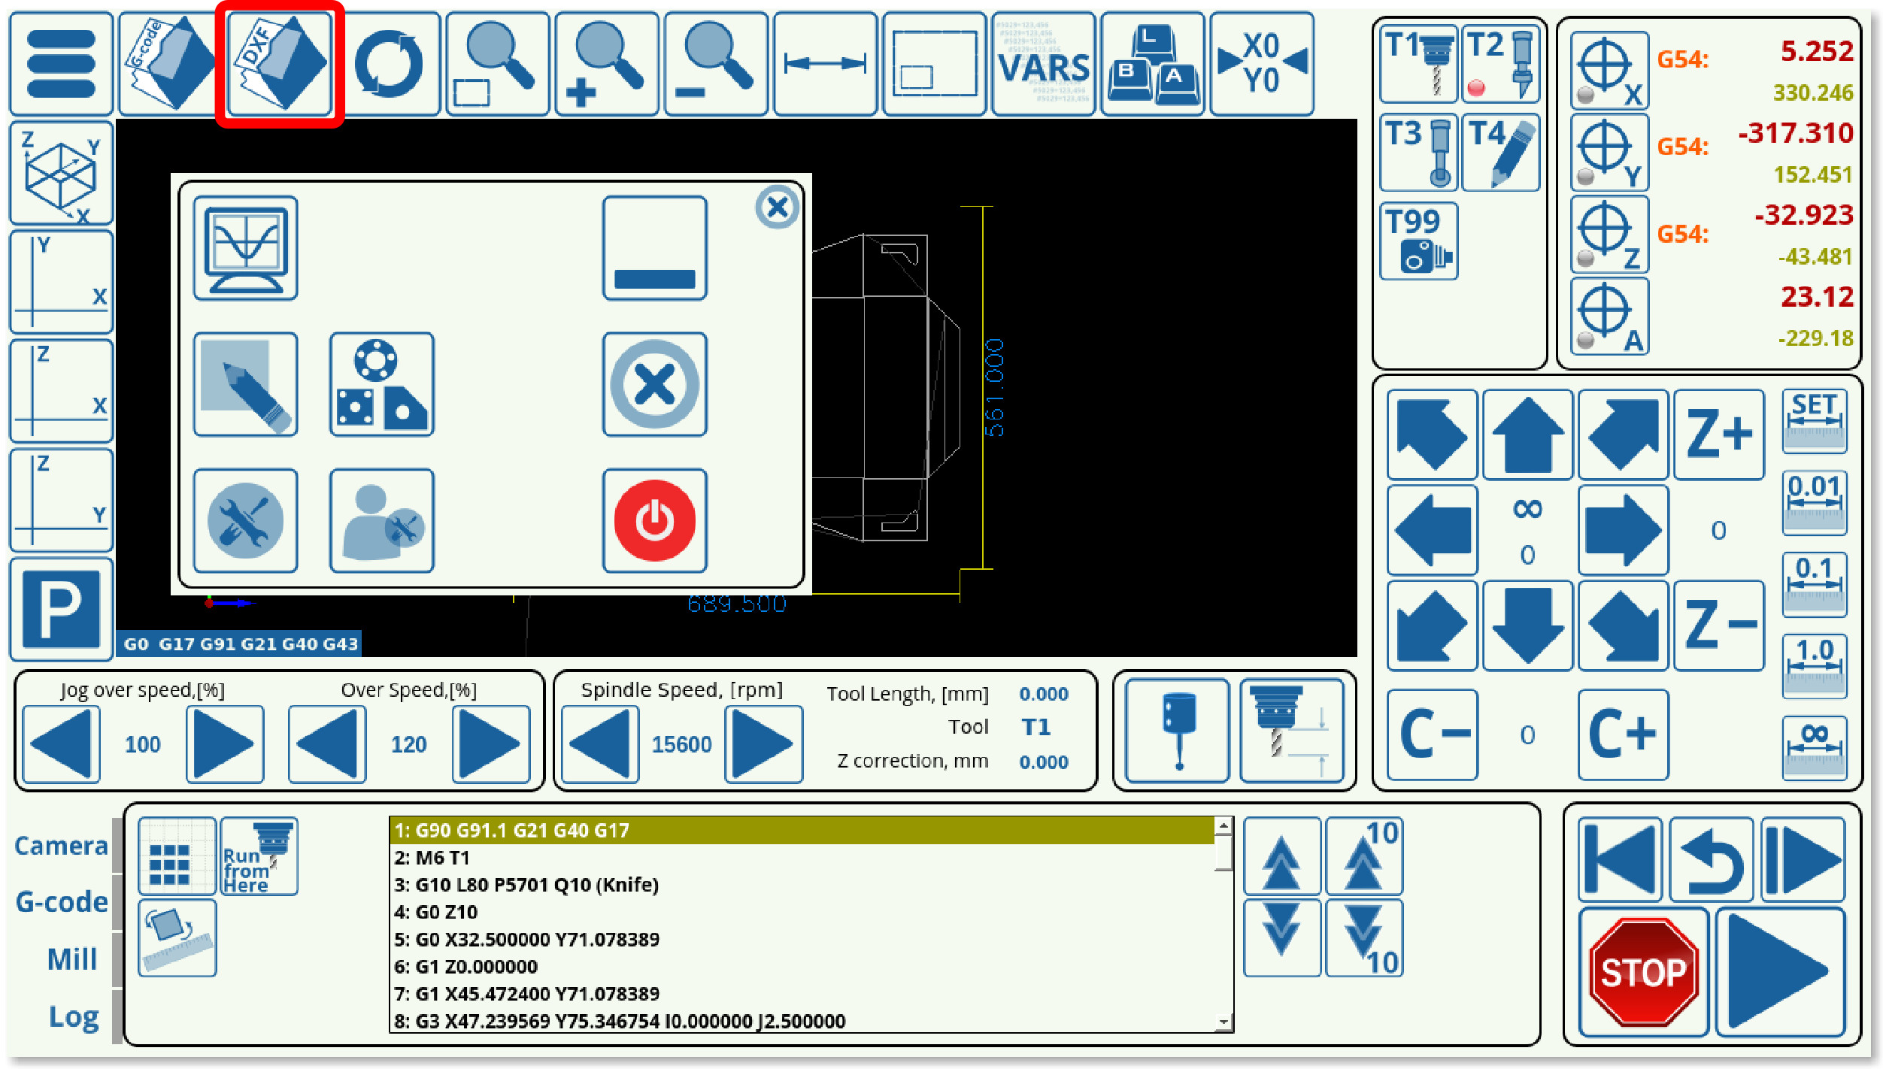Increase Jog over speed arrow
The height and width of the screenshot is (1069, 1883).
point(224,744)
